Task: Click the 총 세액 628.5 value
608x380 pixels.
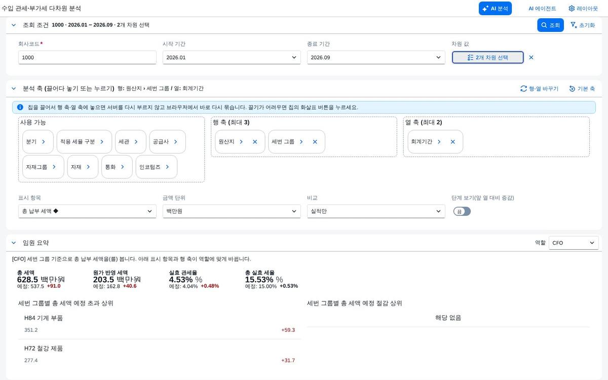Action: (41, 279)
